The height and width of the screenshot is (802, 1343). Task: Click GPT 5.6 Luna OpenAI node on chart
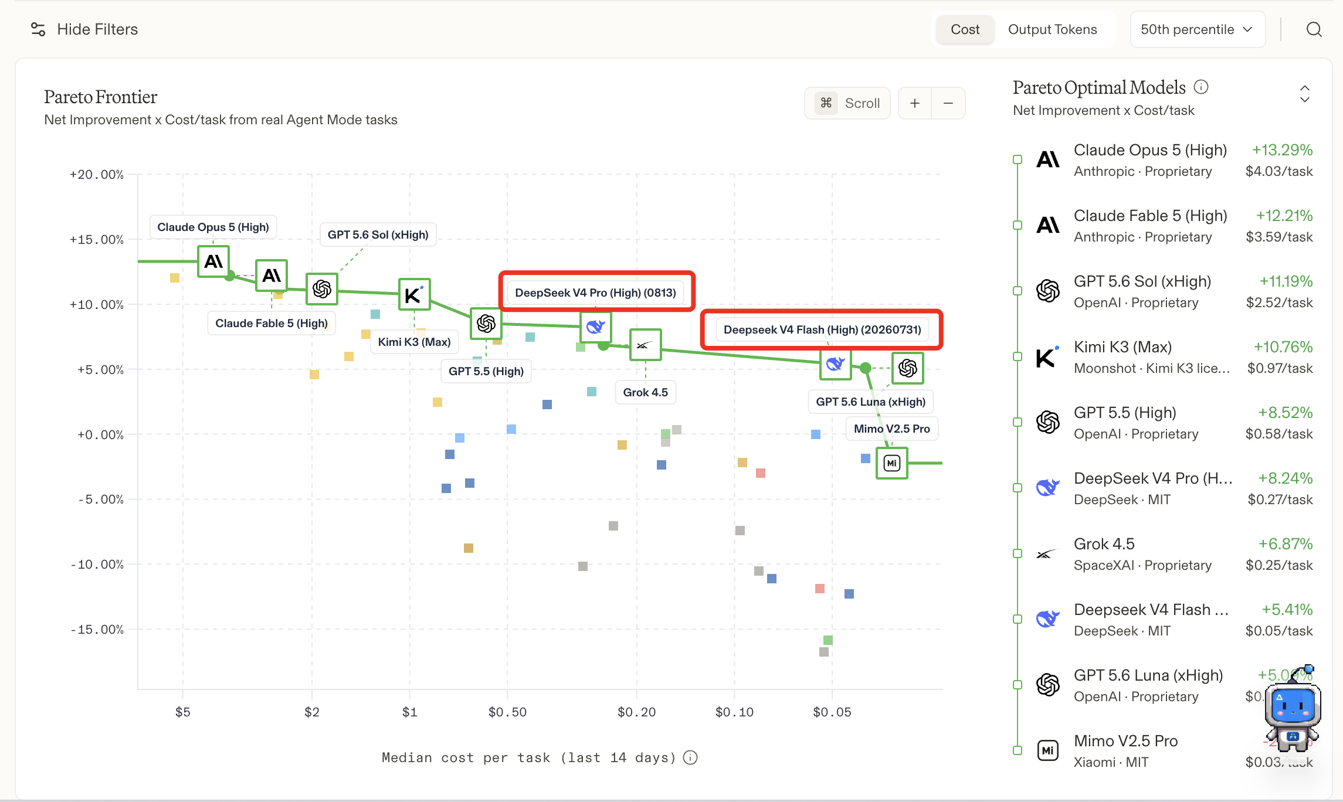(908, 368)
